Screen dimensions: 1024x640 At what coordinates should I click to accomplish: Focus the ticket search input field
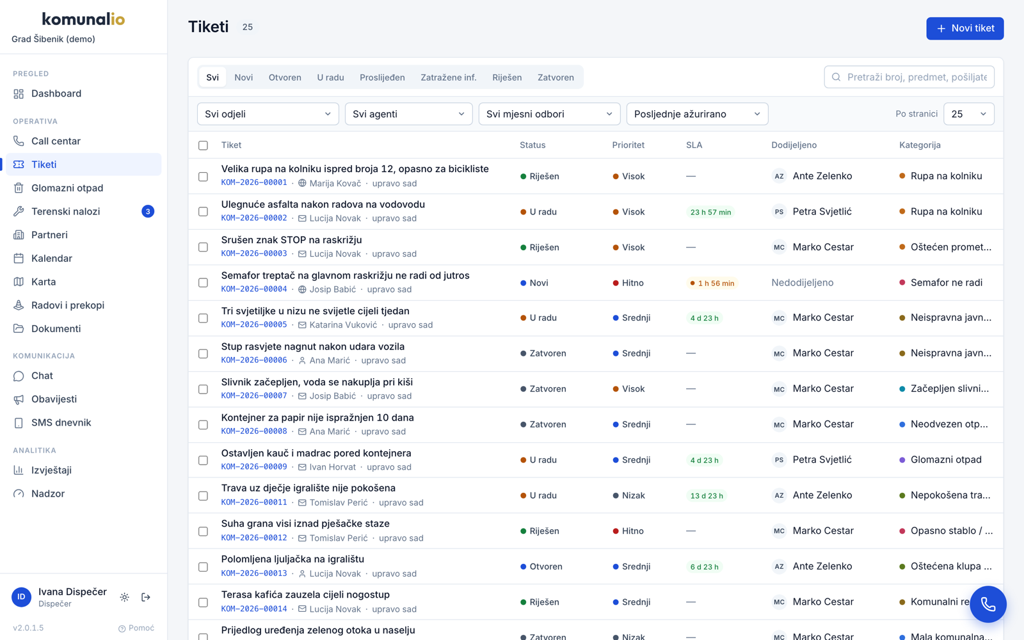(x=909, y=77)
